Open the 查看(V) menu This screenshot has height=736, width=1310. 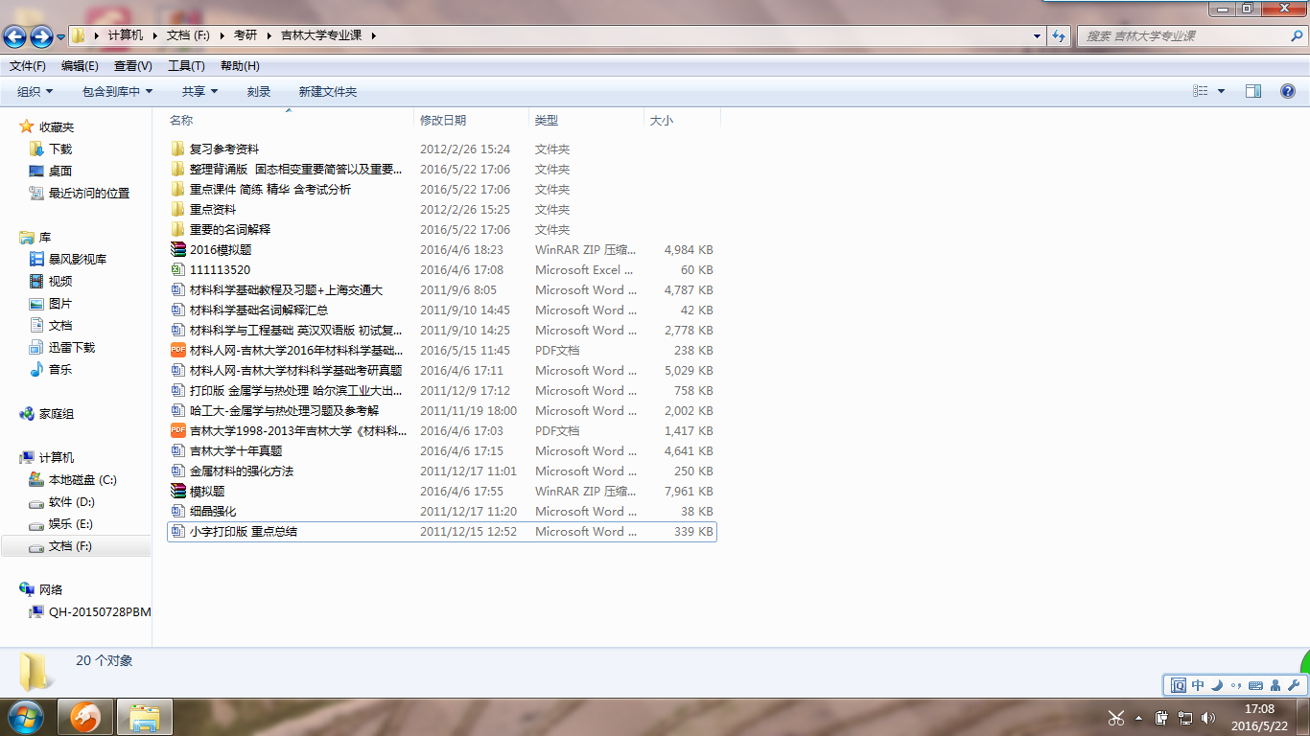point(132,66)
